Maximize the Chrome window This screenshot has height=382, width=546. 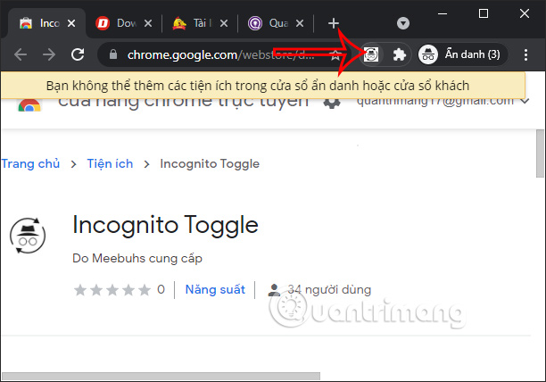tap(484, 14)
